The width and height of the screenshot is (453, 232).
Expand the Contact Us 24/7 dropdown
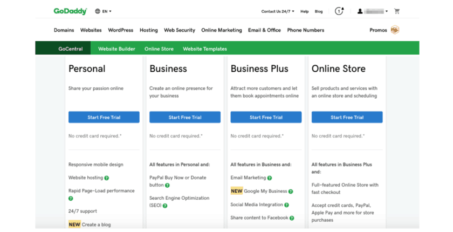tap(278, 11)
